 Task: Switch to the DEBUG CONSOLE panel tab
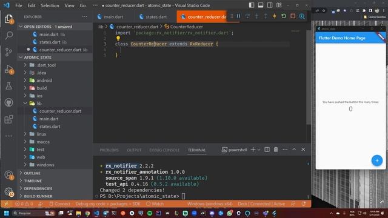164,150
